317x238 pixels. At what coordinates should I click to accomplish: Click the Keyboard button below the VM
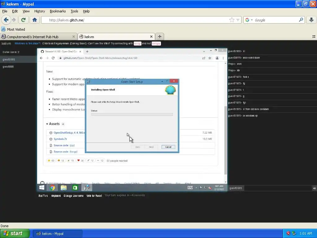(x=56, y=196)
